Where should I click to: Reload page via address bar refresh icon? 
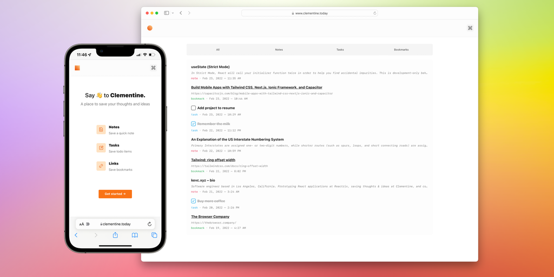(x=374, y=13)
